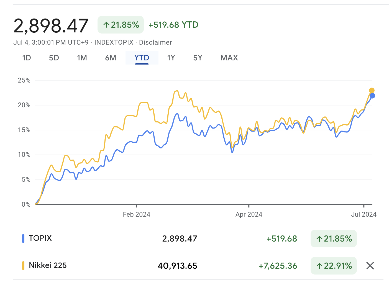Image resolution: width=389 pixels, height=282 pixels.
Task: Open the 1Y chart view
Action: (171, 58)
